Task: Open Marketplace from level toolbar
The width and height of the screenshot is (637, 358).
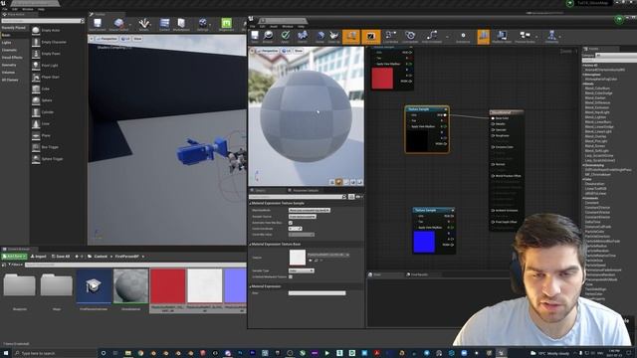Action: tap(181, 24)
